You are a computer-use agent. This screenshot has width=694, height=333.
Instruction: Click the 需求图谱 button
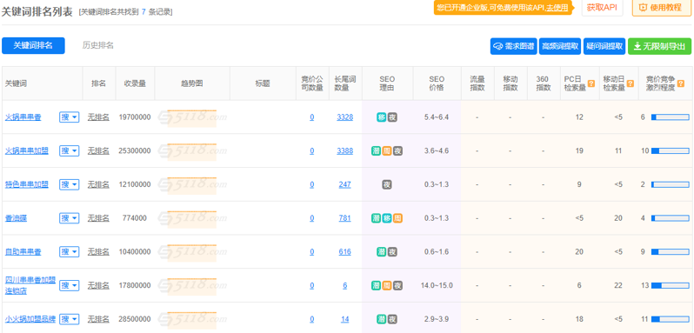click(x=513, y=46)
